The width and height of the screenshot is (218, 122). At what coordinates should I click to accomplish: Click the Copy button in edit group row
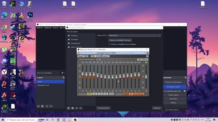tap(111, 94)
